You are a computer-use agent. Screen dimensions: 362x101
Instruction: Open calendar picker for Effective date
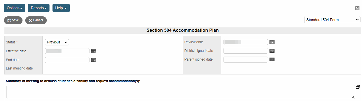tap(93, 51)
